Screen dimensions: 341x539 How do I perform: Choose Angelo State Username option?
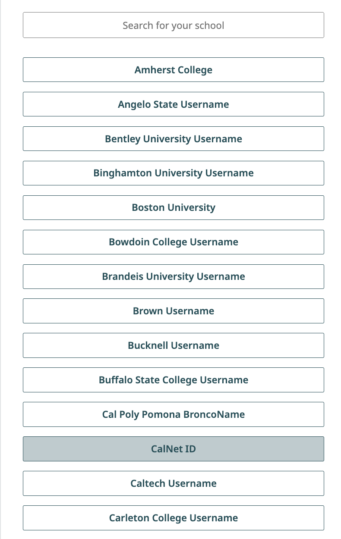[173, 104]
